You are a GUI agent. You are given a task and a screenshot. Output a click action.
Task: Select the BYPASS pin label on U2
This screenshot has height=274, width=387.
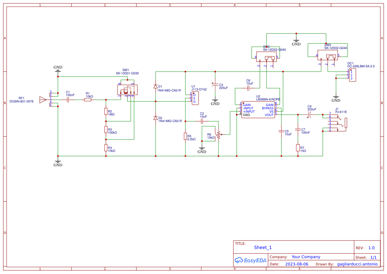point(267,108)
